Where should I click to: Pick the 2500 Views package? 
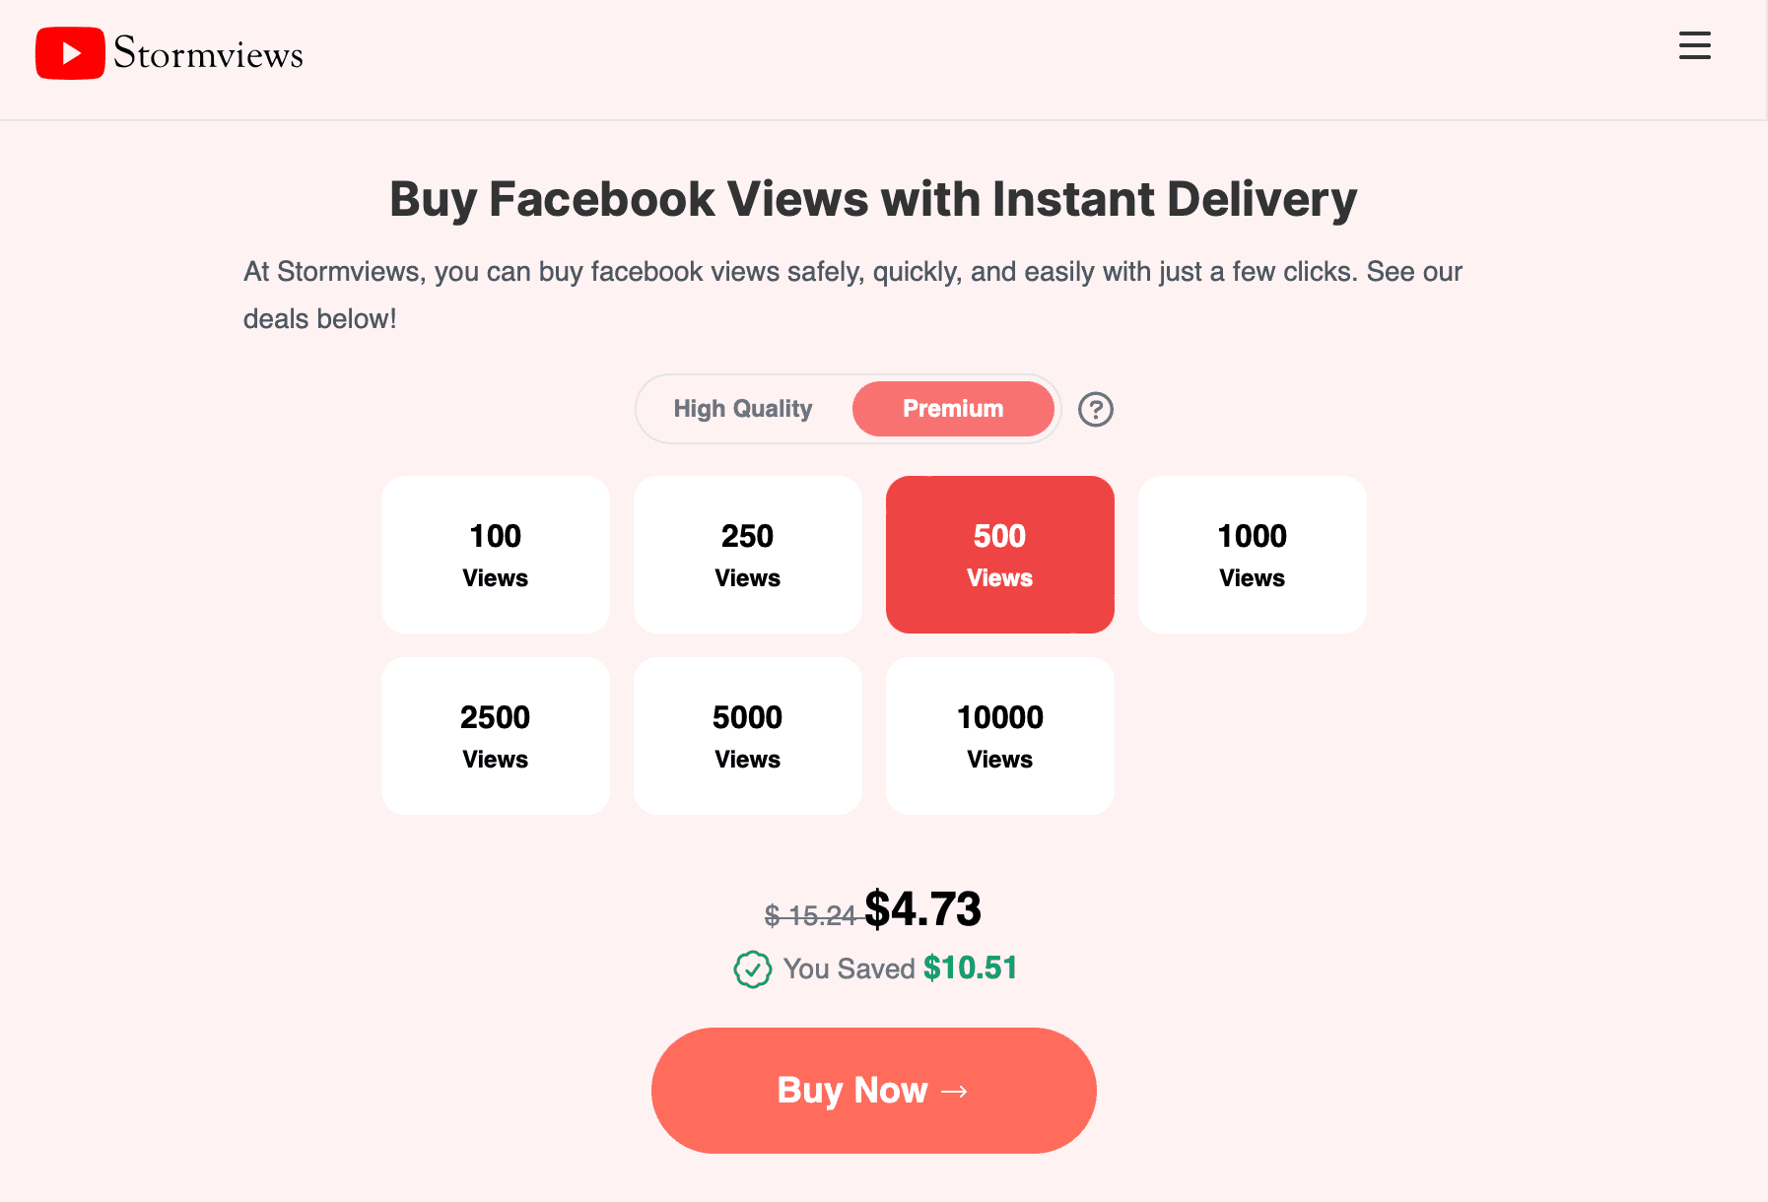496,736
